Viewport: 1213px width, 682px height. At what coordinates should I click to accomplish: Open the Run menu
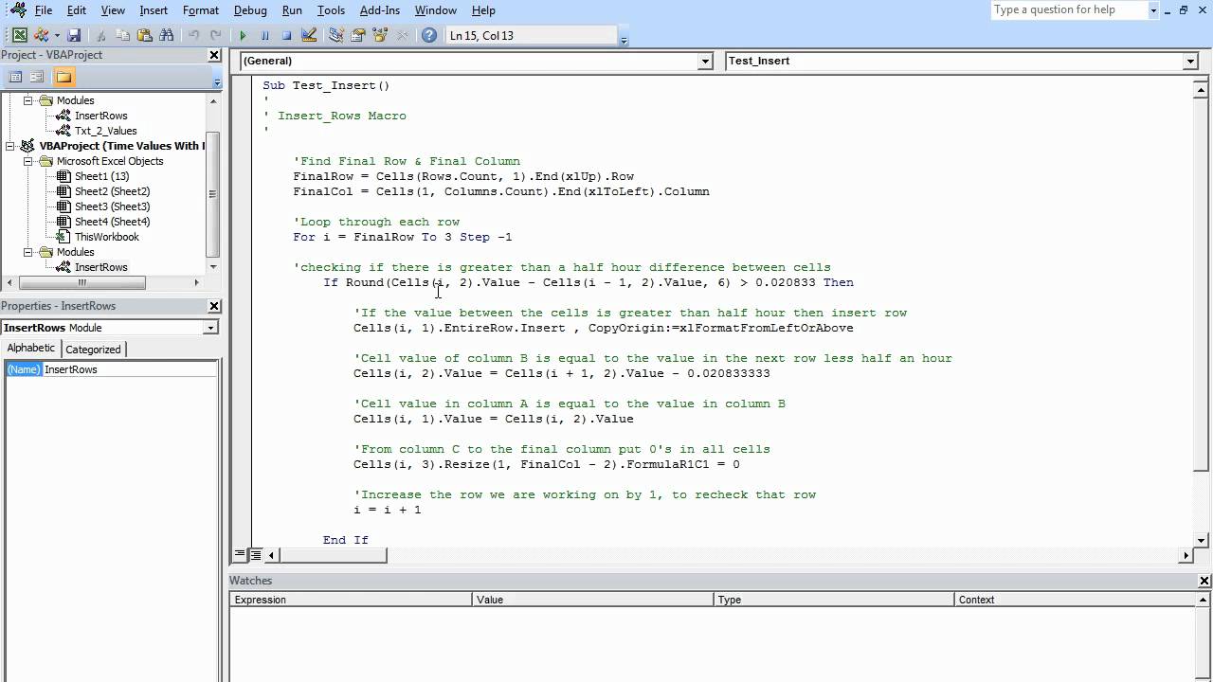(x=292, y=10)
